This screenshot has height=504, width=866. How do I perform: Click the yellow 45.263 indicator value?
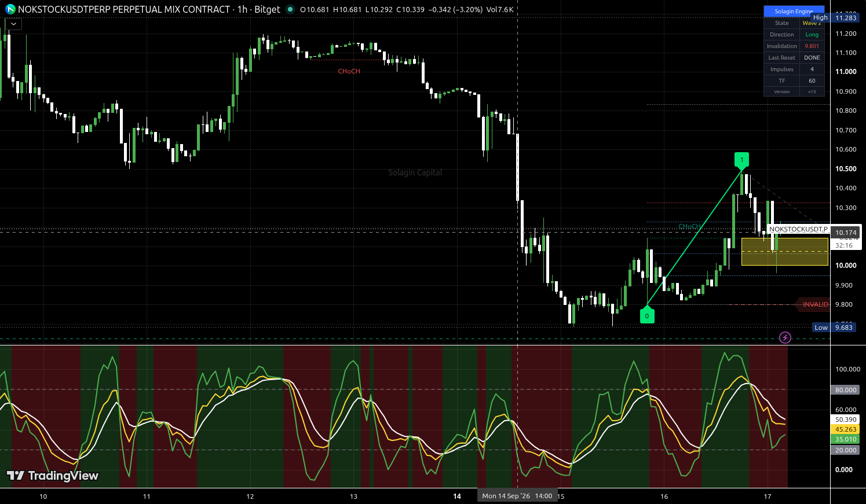coord(846,429)
